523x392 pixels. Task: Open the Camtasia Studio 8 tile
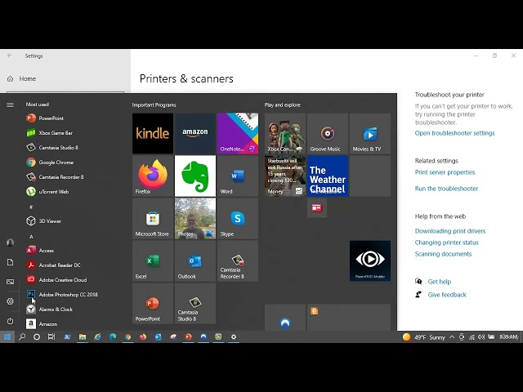pos(195,303)
